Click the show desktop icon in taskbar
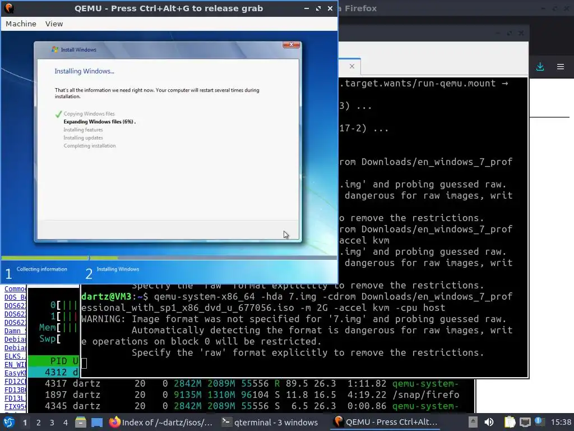The image size is (574, 431). tap(97, 422)
